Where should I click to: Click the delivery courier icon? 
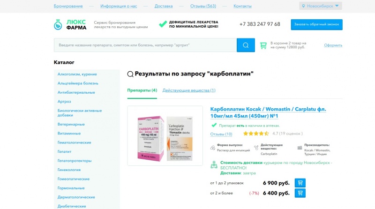214,165
